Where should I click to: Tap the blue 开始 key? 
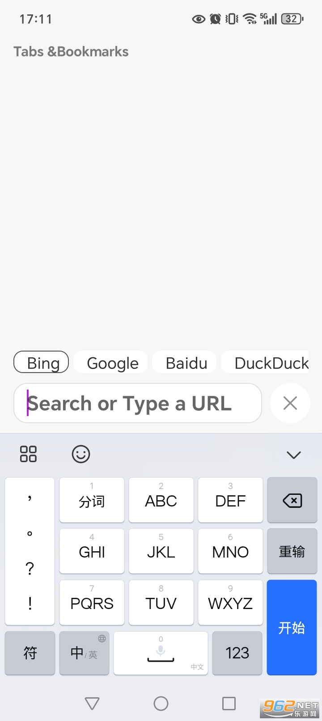click(x=292, y=627)
